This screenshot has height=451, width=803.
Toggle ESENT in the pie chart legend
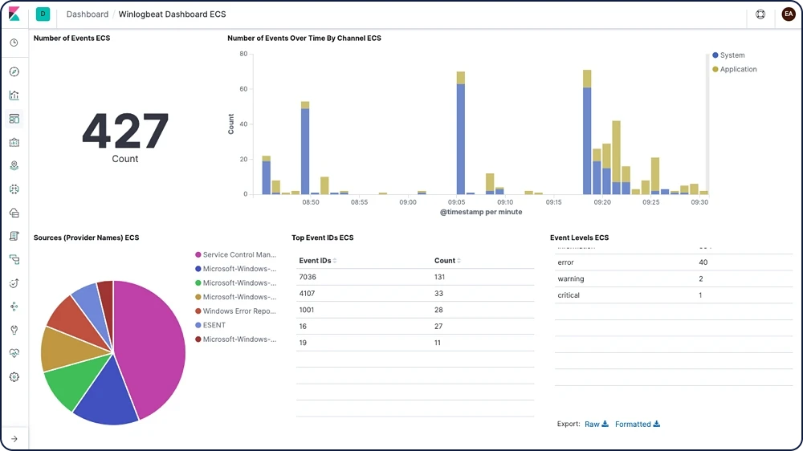214,325
